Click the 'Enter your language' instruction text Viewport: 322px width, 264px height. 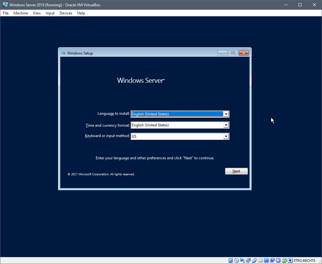155,158
